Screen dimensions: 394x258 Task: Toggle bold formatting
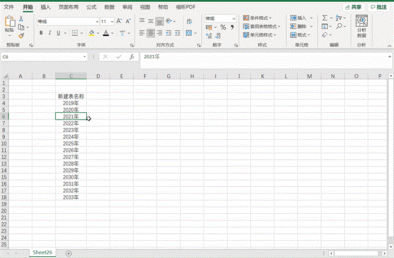tap(41, 33)
